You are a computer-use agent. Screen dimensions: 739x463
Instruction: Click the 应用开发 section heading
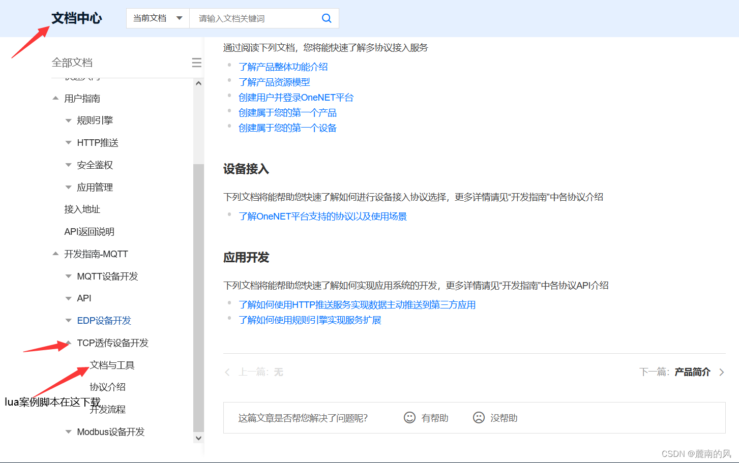[246, 258]
